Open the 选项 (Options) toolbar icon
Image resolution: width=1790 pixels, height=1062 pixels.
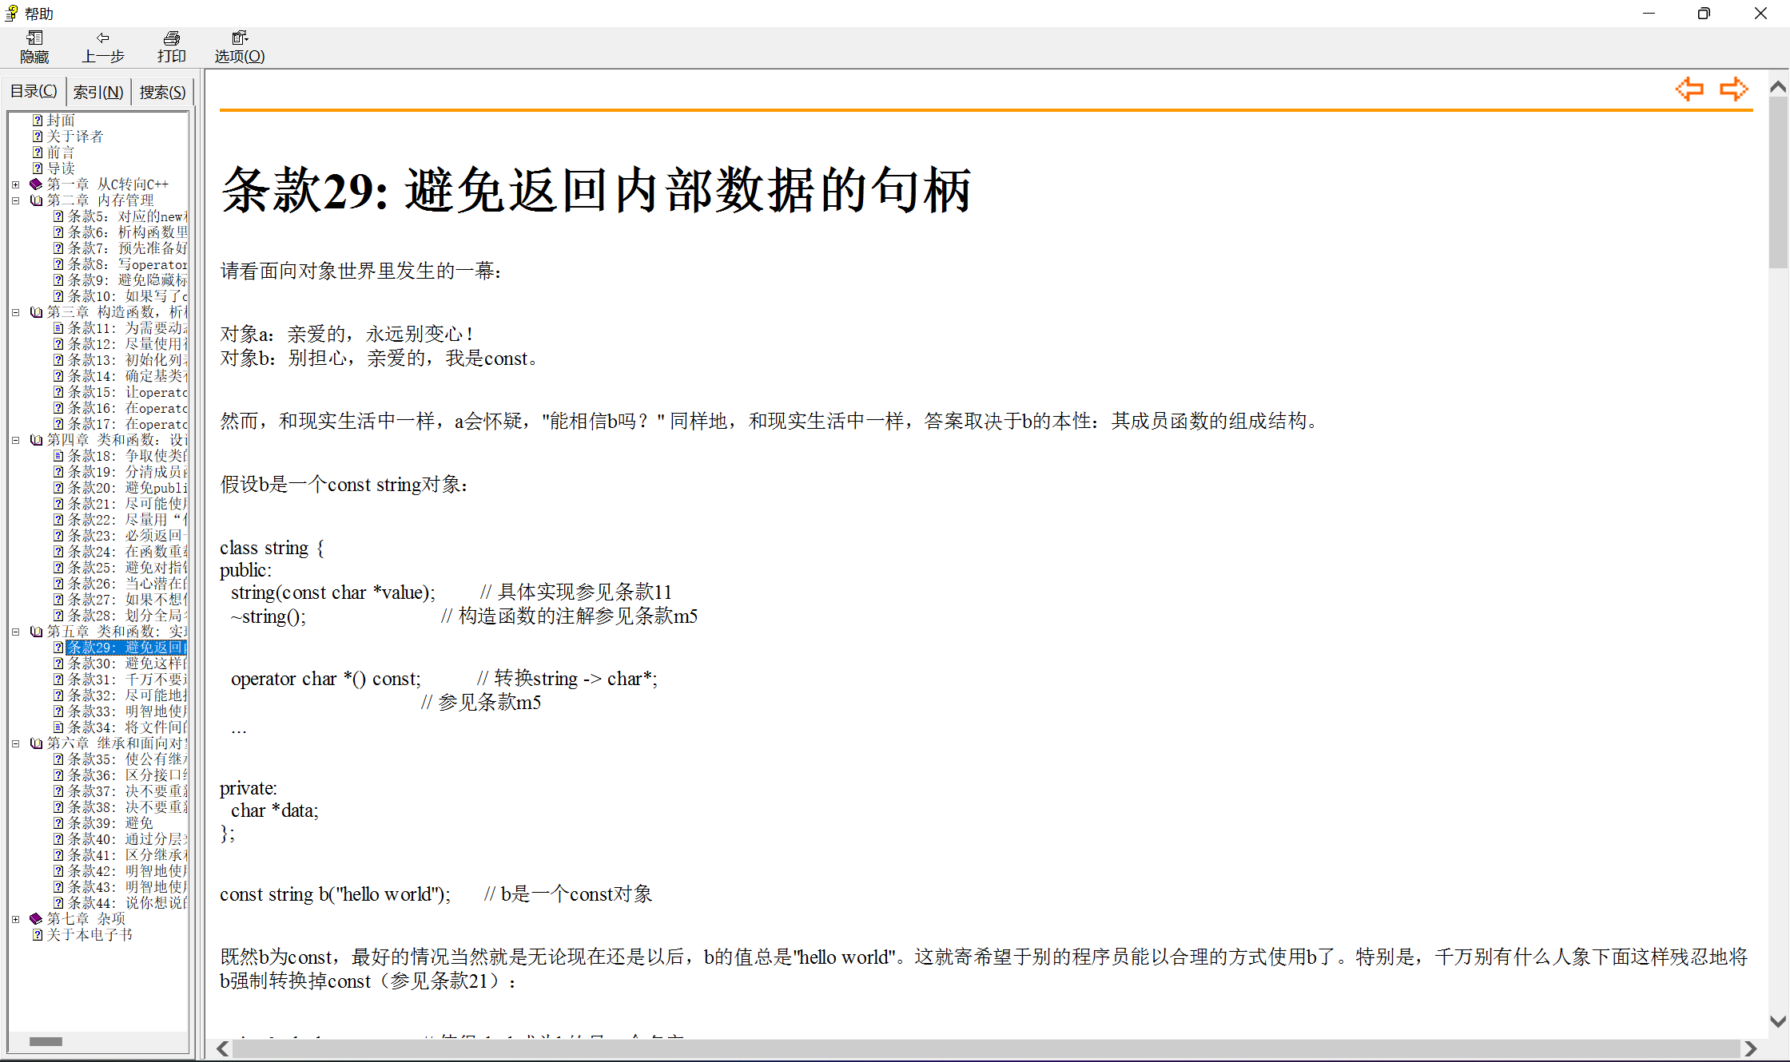(x=239, y=46)
